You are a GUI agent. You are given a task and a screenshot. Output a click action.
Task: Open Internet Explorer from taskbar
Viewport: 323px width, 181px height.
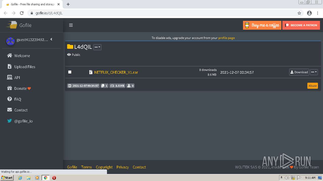coord(20,178)
